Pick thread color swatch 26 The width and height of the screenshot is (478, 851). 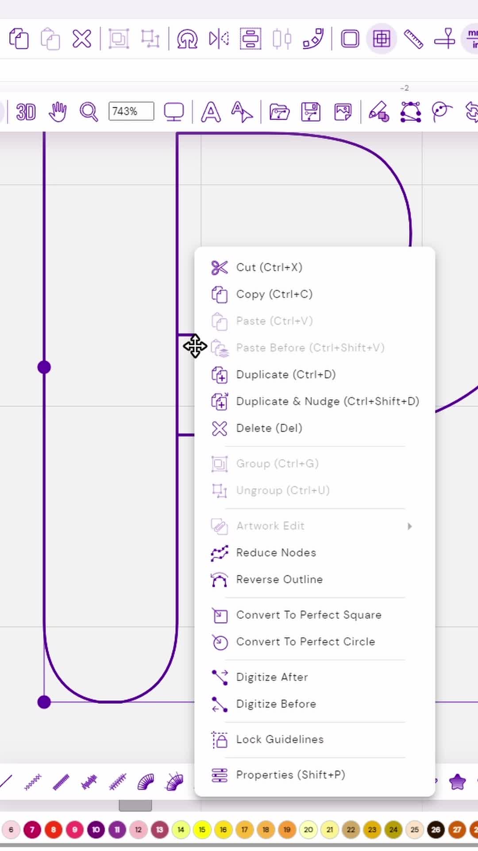click(x=436, y=830)
